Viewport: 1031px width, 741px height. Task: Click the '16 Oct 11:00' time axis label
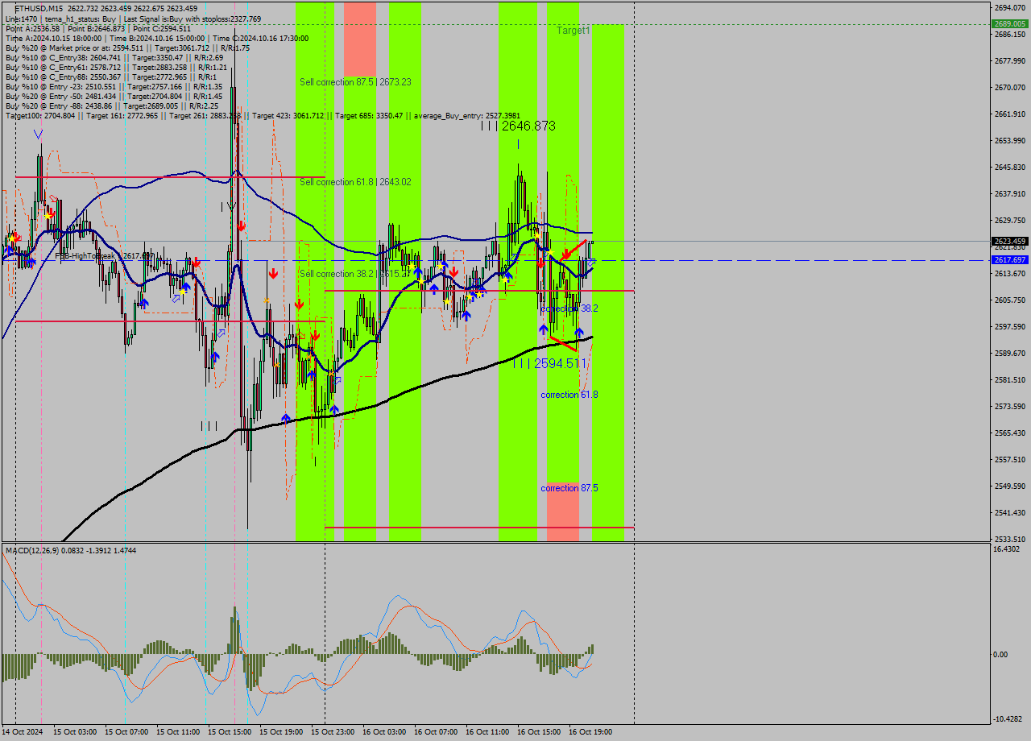click(x=488, y=732)
